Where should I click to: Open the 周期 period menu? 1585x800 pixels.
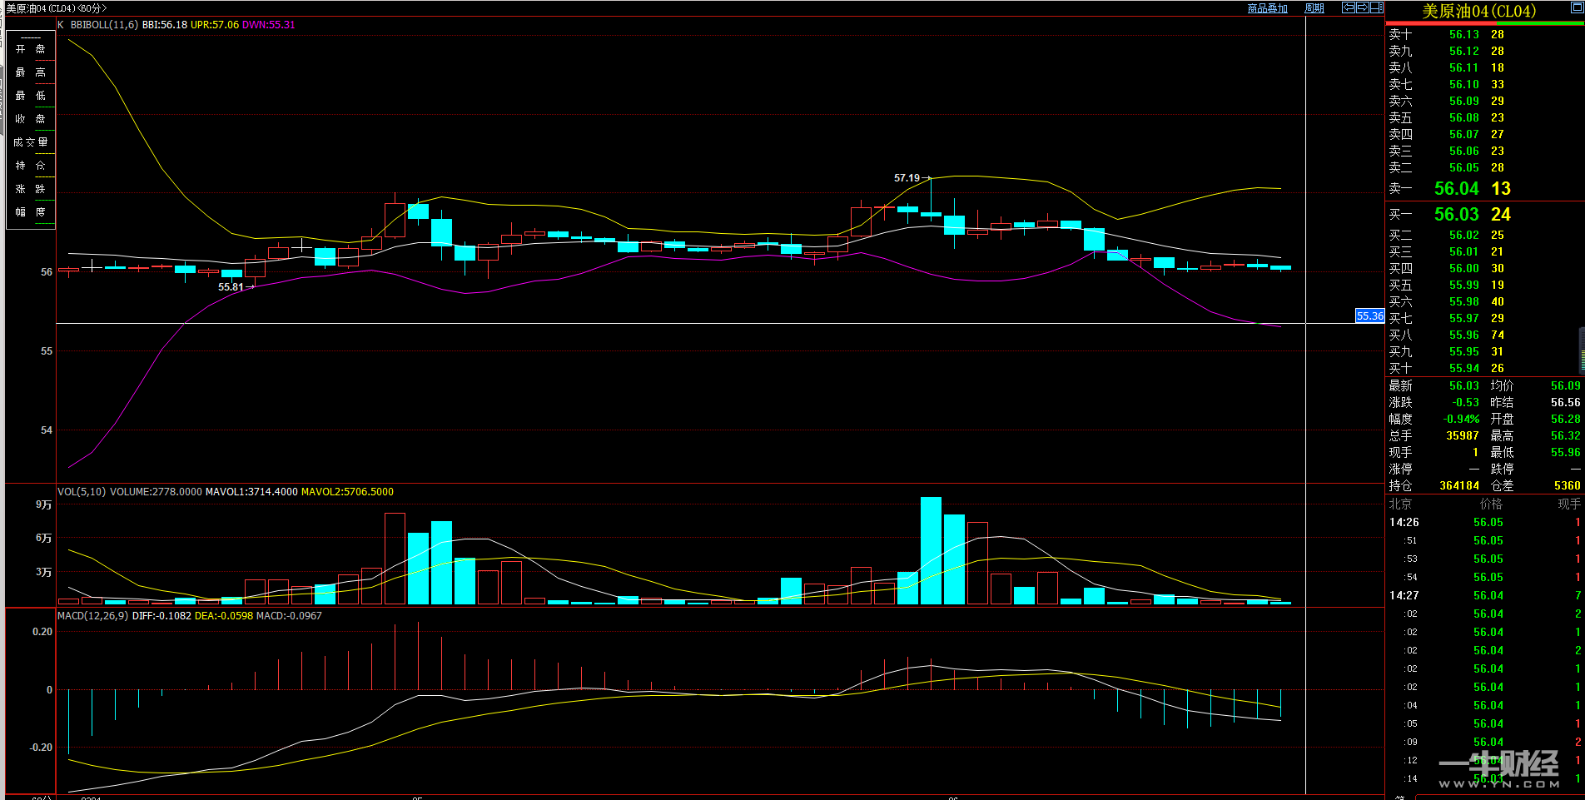[x=1314, y=8]
